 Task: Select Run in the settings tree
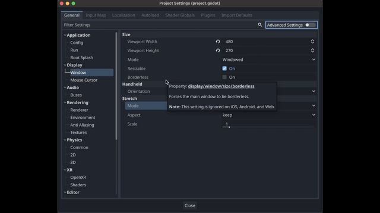pyautogui.click(x=74, y=50)
